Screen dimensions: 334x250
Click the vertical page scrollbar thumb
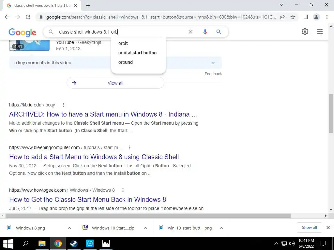[331, 114]
